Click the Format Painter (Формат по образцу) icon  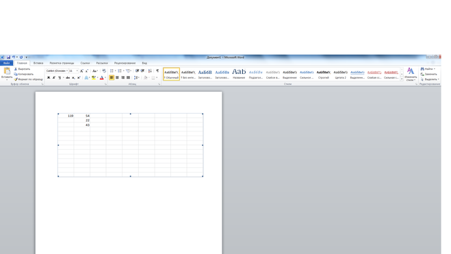[x=16, y=79]
